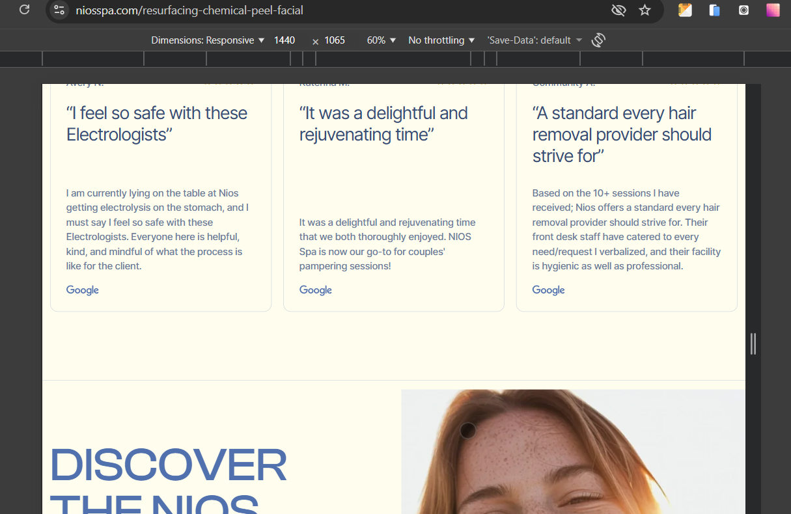Open the 'Save-Data': default dropdown
Viewport: 791px width, 514px height.
(534, 40)
